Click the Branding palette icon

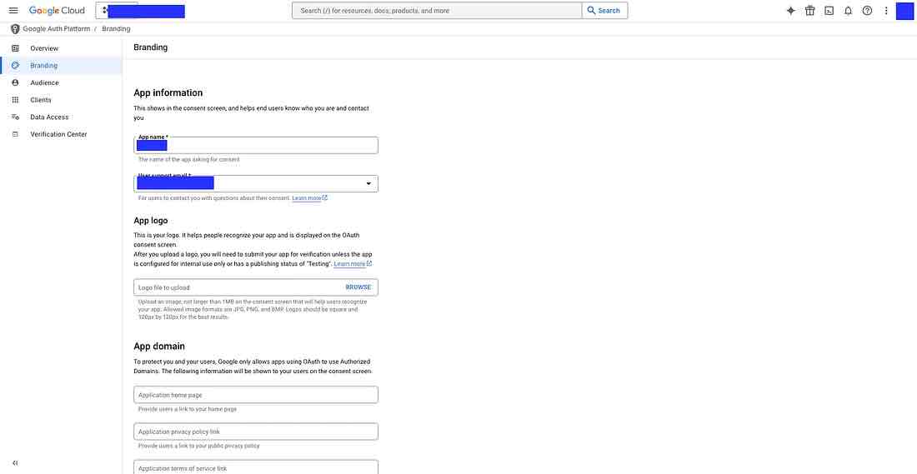(15, 66)
